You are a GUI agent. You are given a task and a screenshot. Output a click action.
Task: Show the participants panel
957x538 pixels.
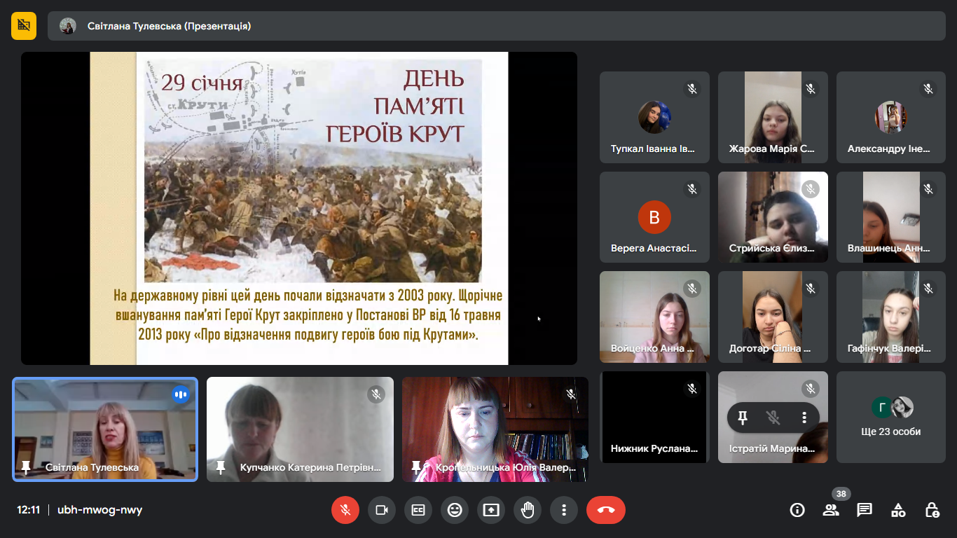pyautogui.click(x=831, y=510)
